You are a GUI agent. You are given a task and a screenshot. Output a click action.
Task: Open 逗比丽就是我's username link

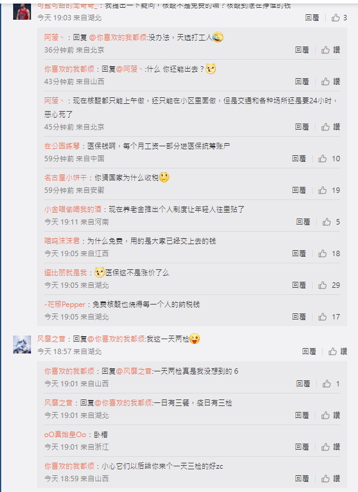66,273
